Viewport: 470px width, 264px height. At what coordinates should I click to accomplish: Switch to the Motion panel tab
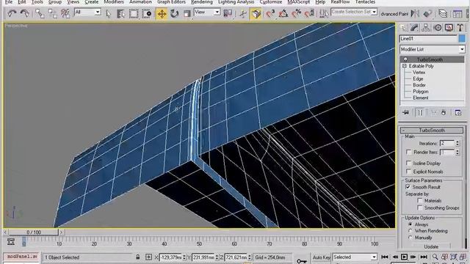[x=438, y=28]
